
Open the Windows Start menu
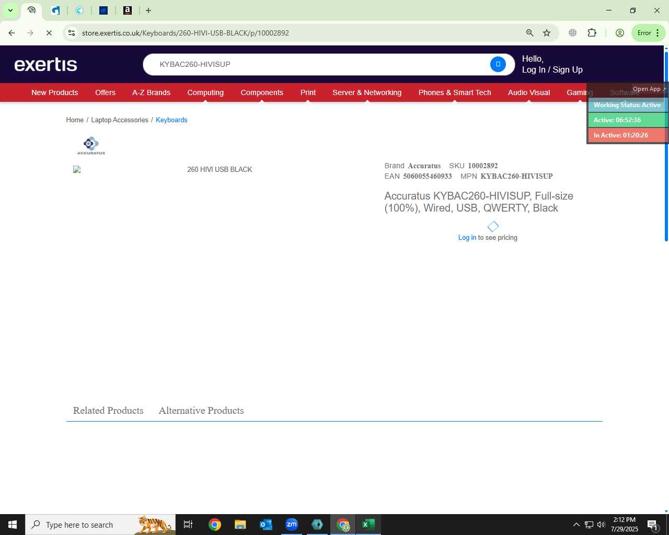pyautogui.click(x=13, y=525)
